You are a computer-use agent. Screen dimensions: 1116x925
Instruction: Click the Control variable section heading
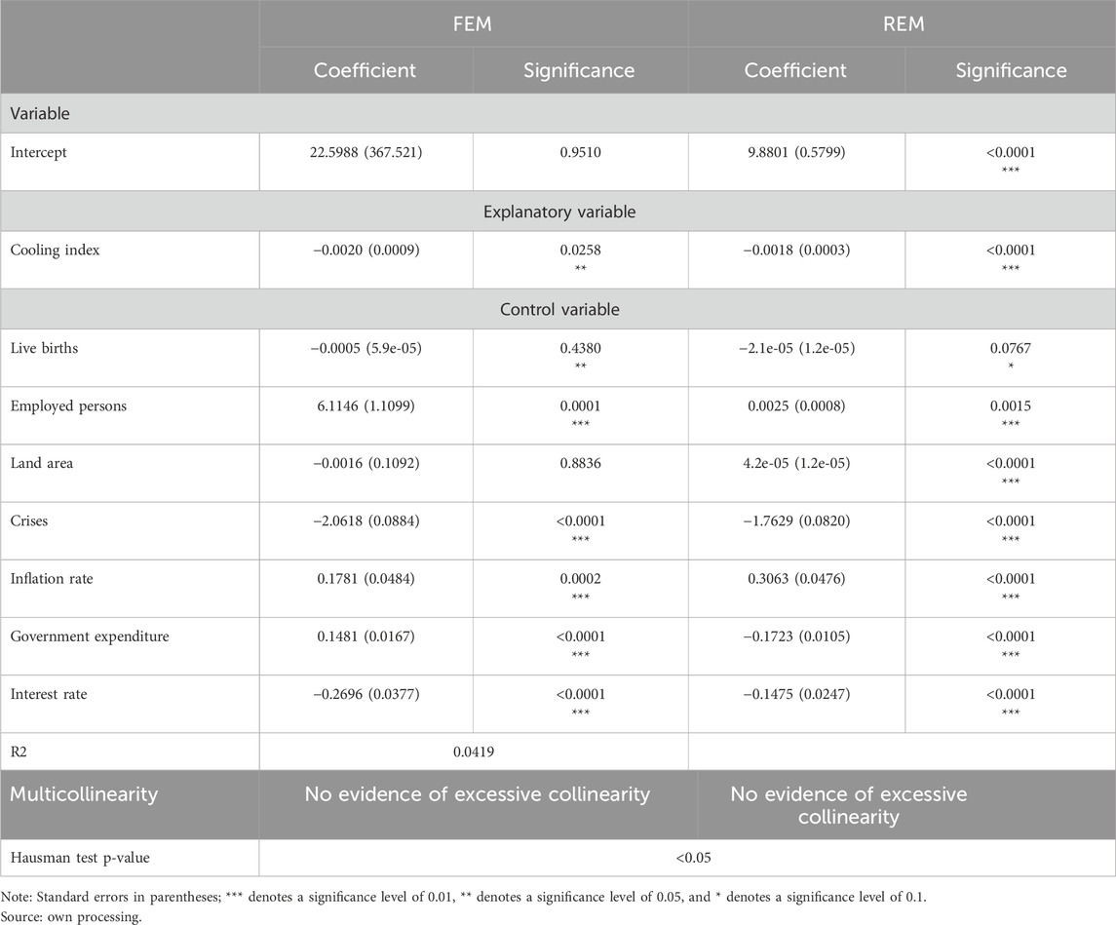click(559, 310)
